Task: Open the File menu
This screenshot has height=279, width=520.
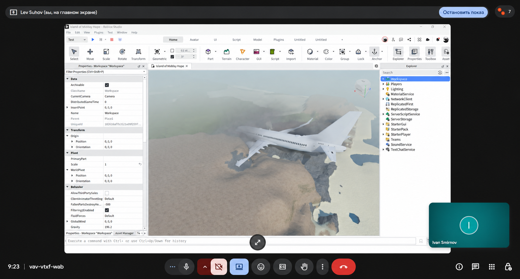Action: point(68,32)
